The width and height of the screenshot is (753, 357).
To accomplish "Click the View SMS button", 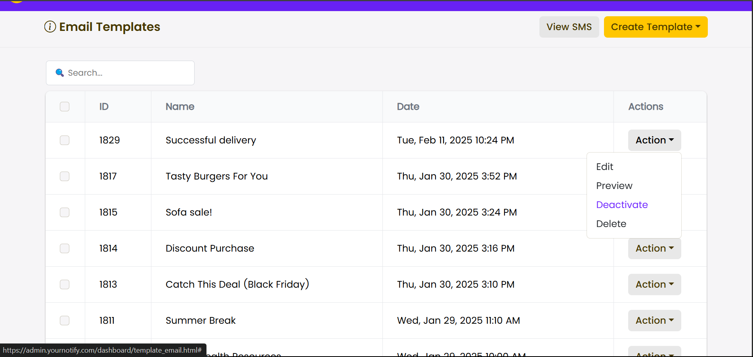I will (x=569, y=27).
